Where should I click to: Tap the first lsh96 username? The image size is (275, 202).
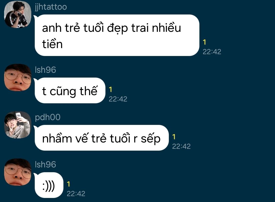pyautogui.click(x=45, y=70)
